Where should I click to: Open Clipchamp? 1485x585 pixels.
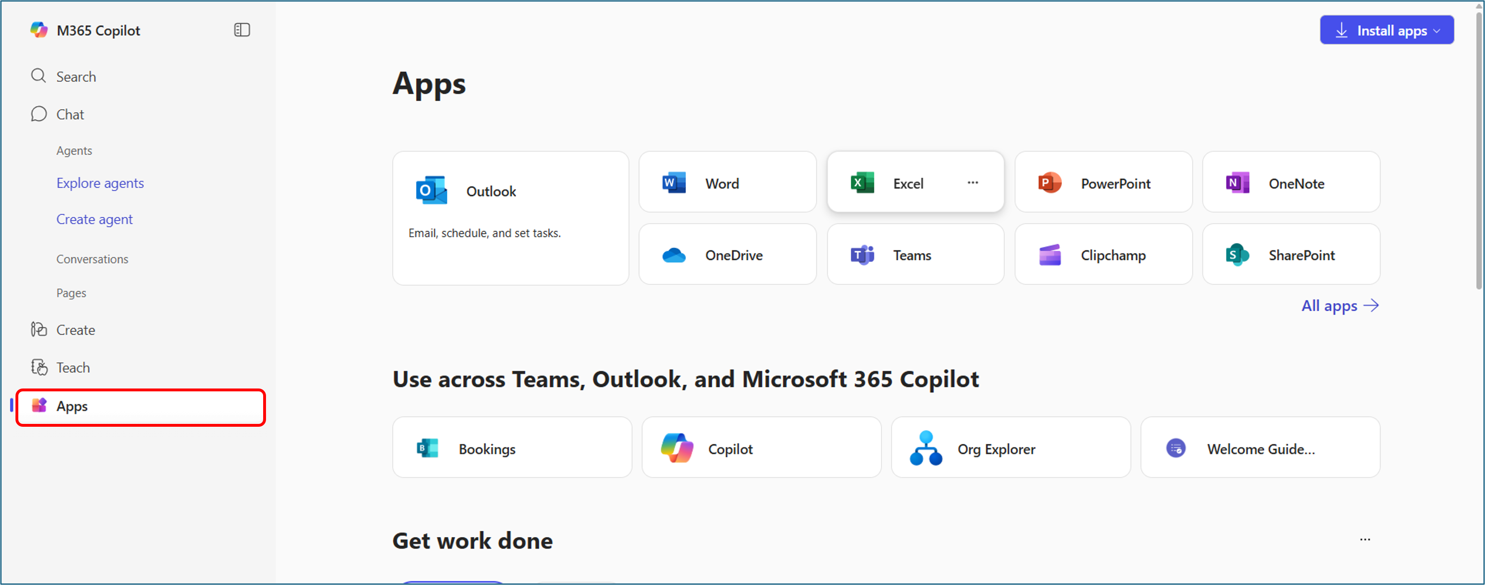pos(1103,254)
